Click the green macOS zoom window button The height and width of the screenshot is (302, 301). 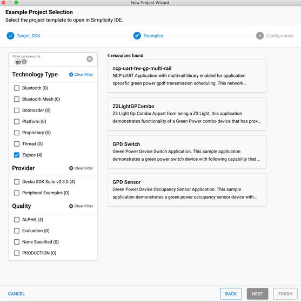tap(16, 3)
